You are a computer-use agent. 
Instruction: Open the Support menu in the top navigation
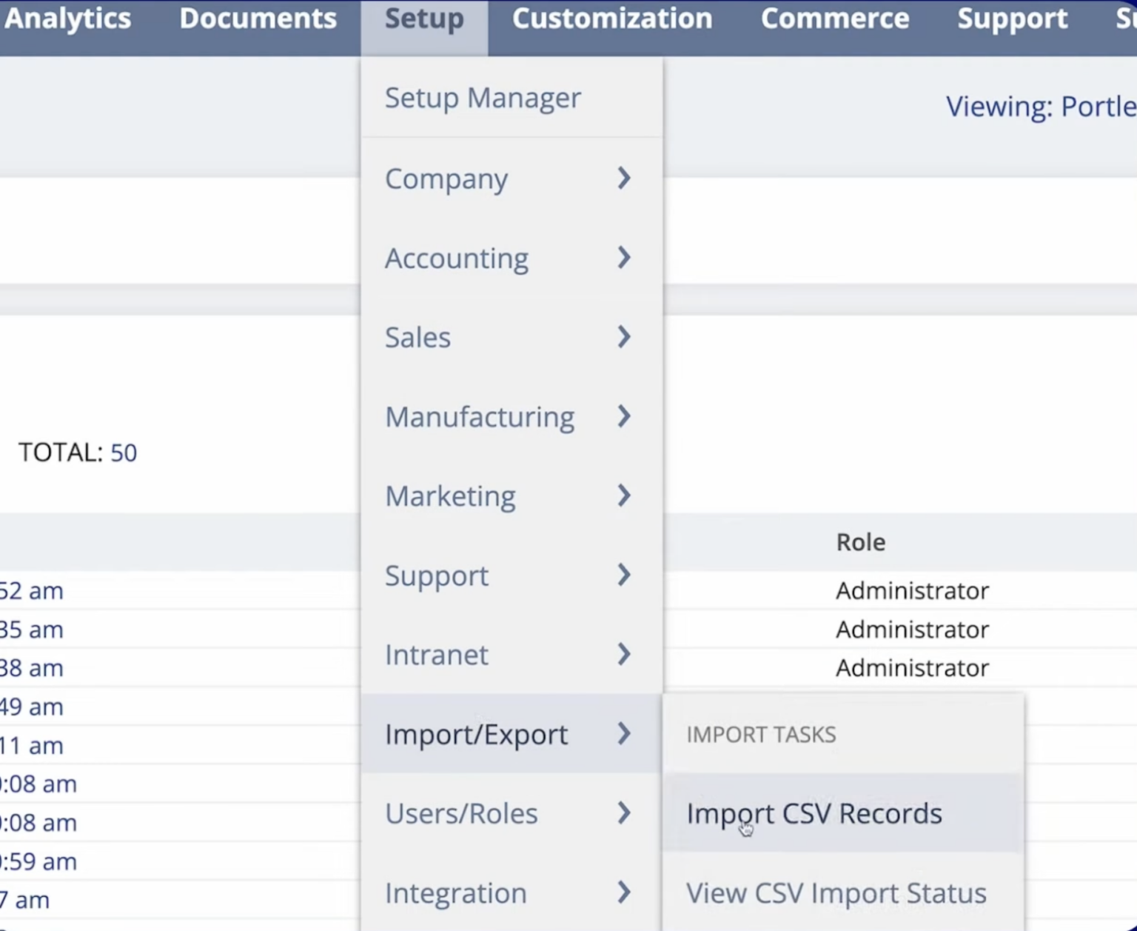(x=1012, y=19)
